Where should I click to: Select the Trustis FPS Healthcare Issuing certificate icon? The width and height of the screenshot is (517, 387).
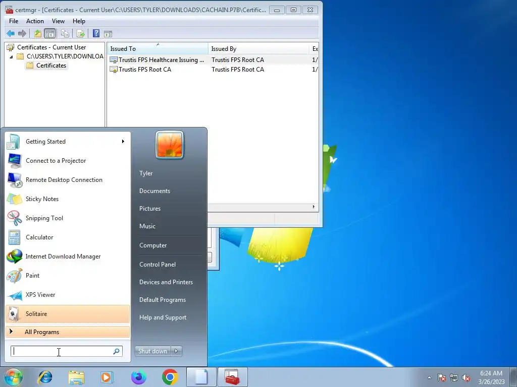114,60
